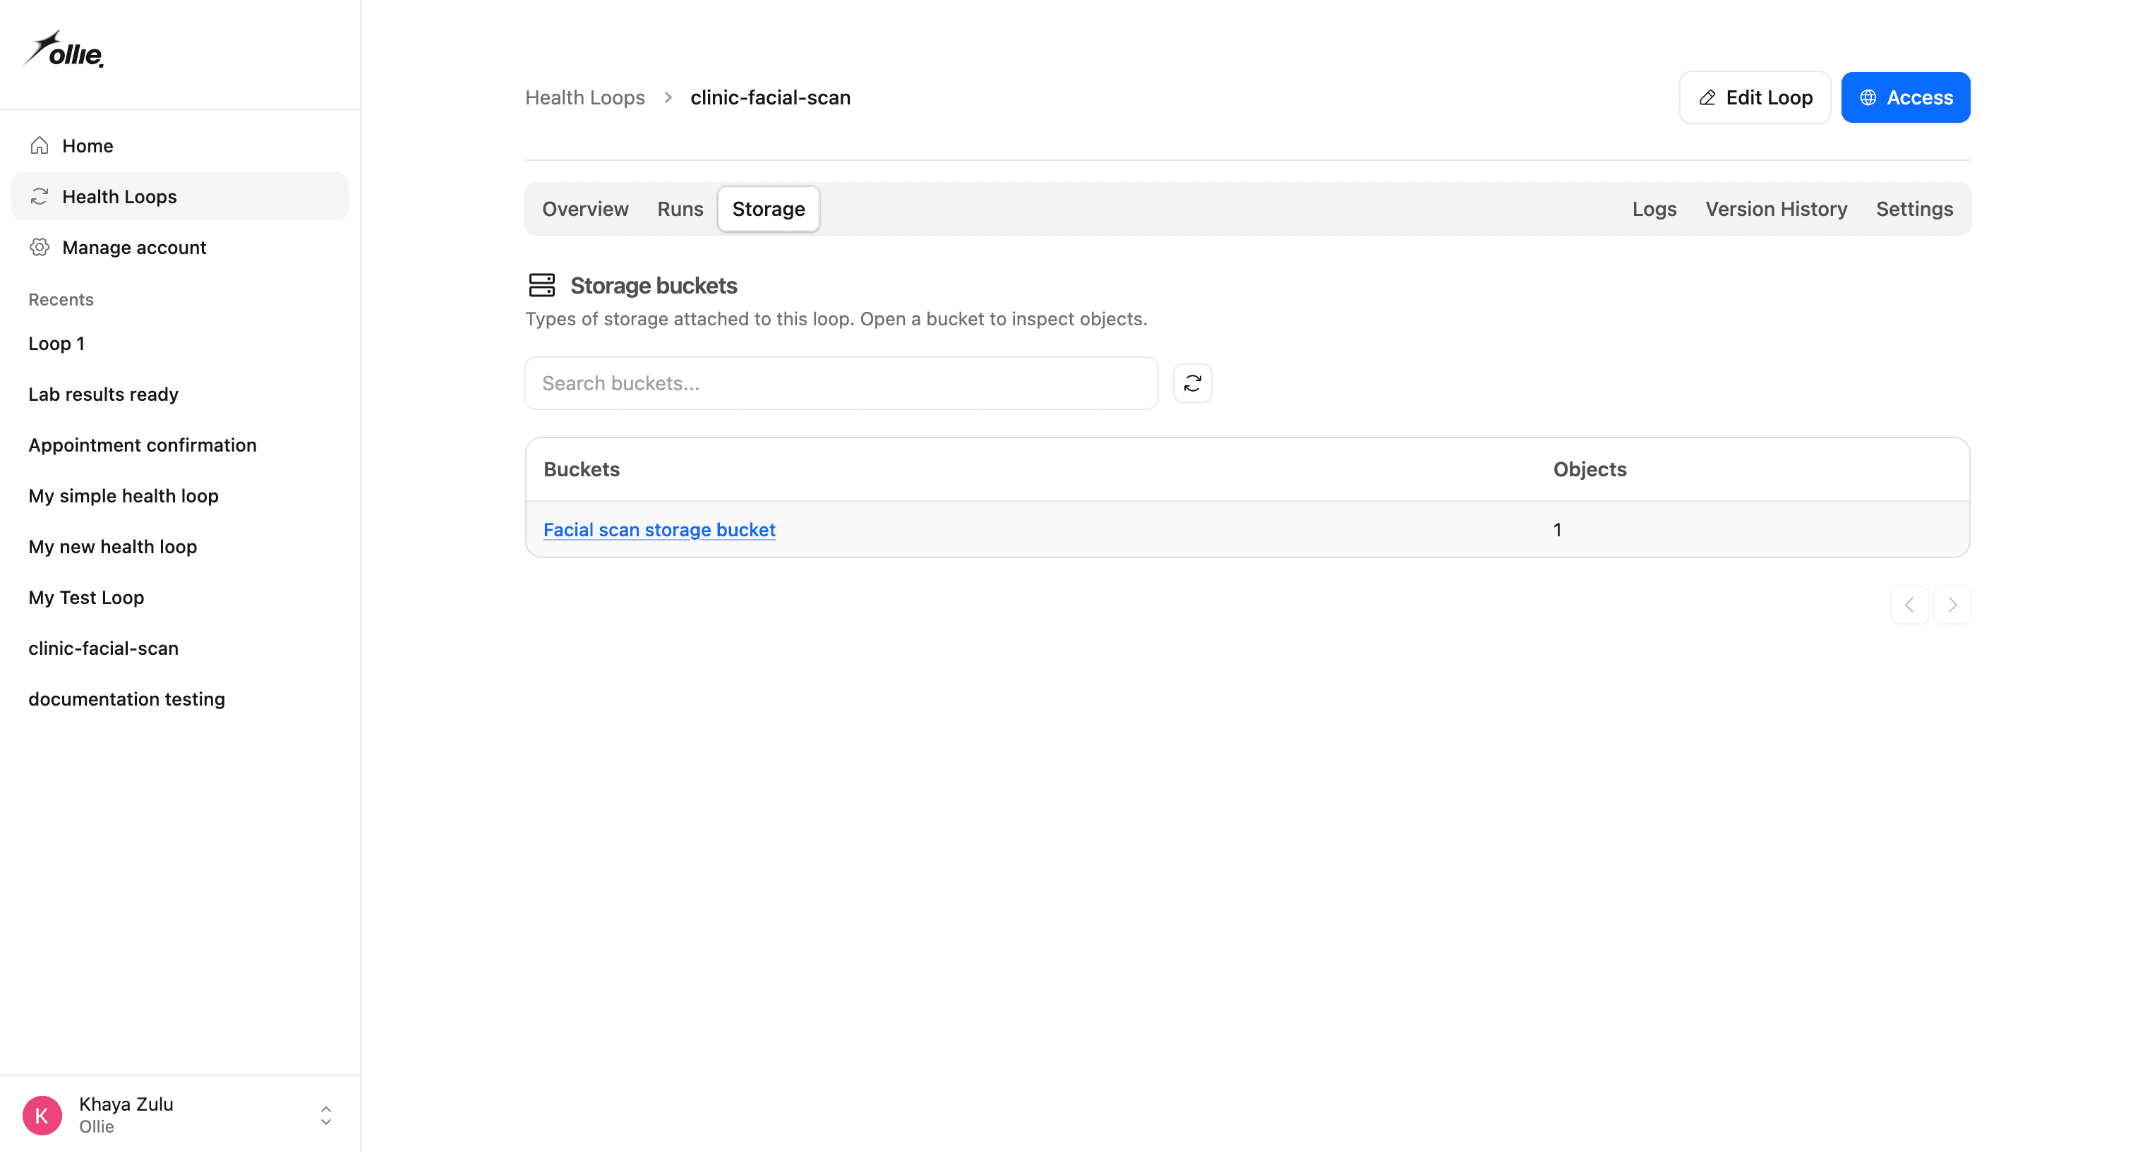Open the Version History tab

1776,210
